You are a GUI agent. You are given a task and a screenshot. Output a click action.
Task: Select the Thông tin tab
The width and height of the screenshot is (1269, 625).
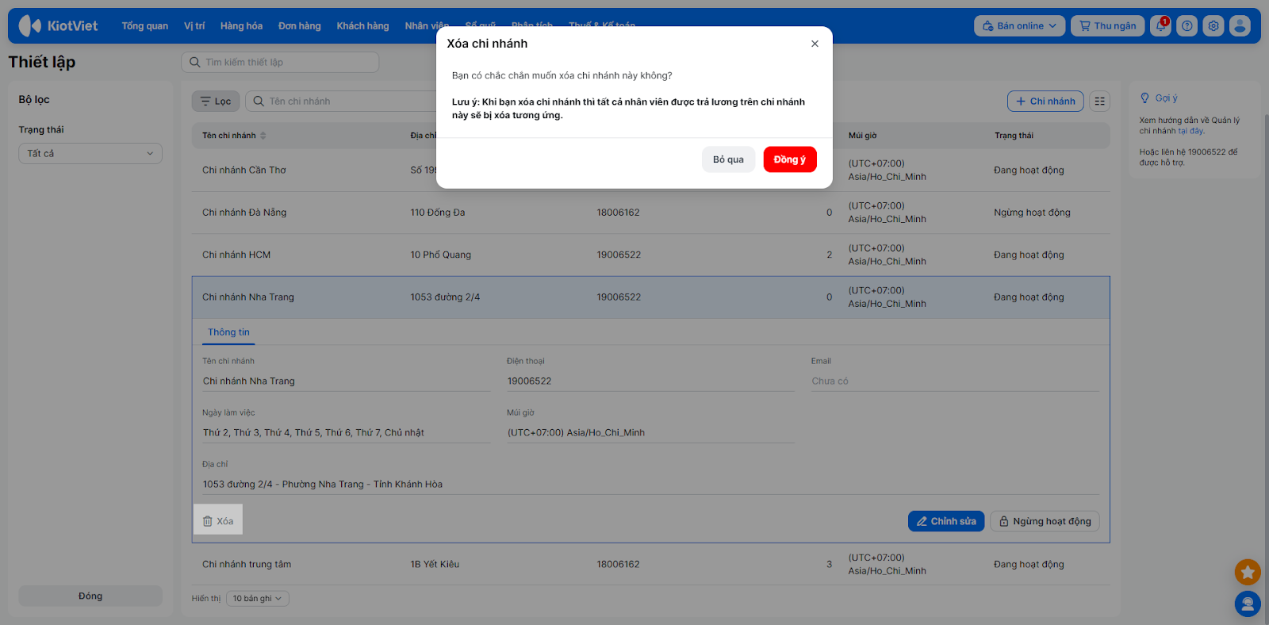(x=228, y=332)
